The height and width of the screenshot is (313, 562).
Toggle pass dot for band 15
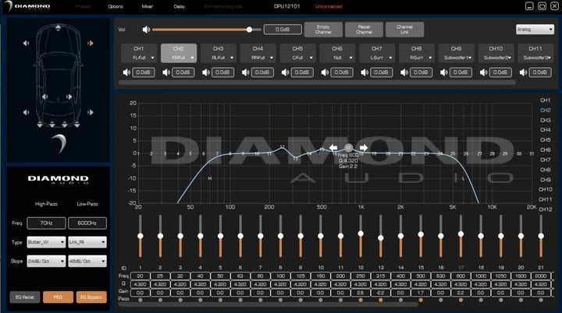[421, 300]
